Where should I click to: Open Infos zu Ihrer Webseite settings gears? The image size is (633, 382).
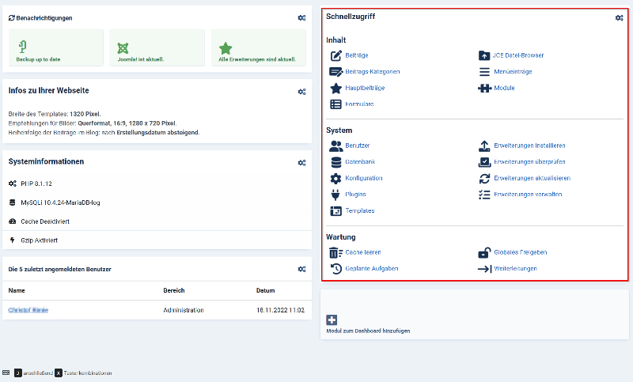click(301, 92)
